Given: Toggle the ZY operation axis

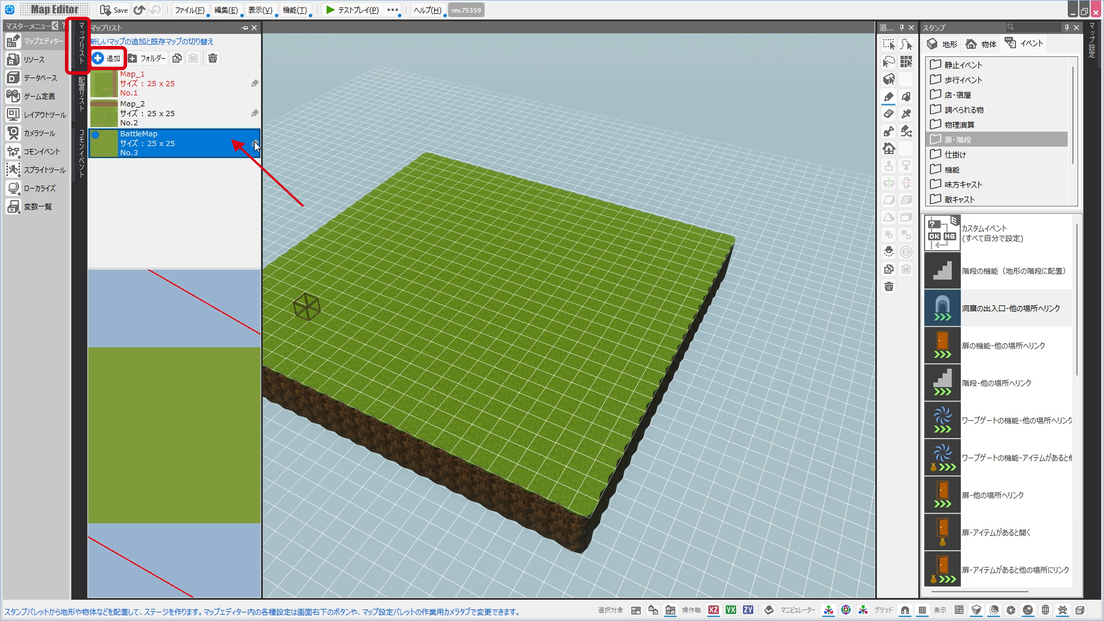Looking at the screenshot, I should pyautogui.click(x=748, y=610).
